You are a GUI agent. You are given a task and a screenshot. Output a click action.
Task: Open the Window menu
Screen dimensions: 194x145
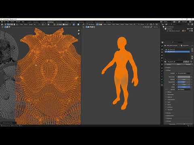click(x=18, y=22)
